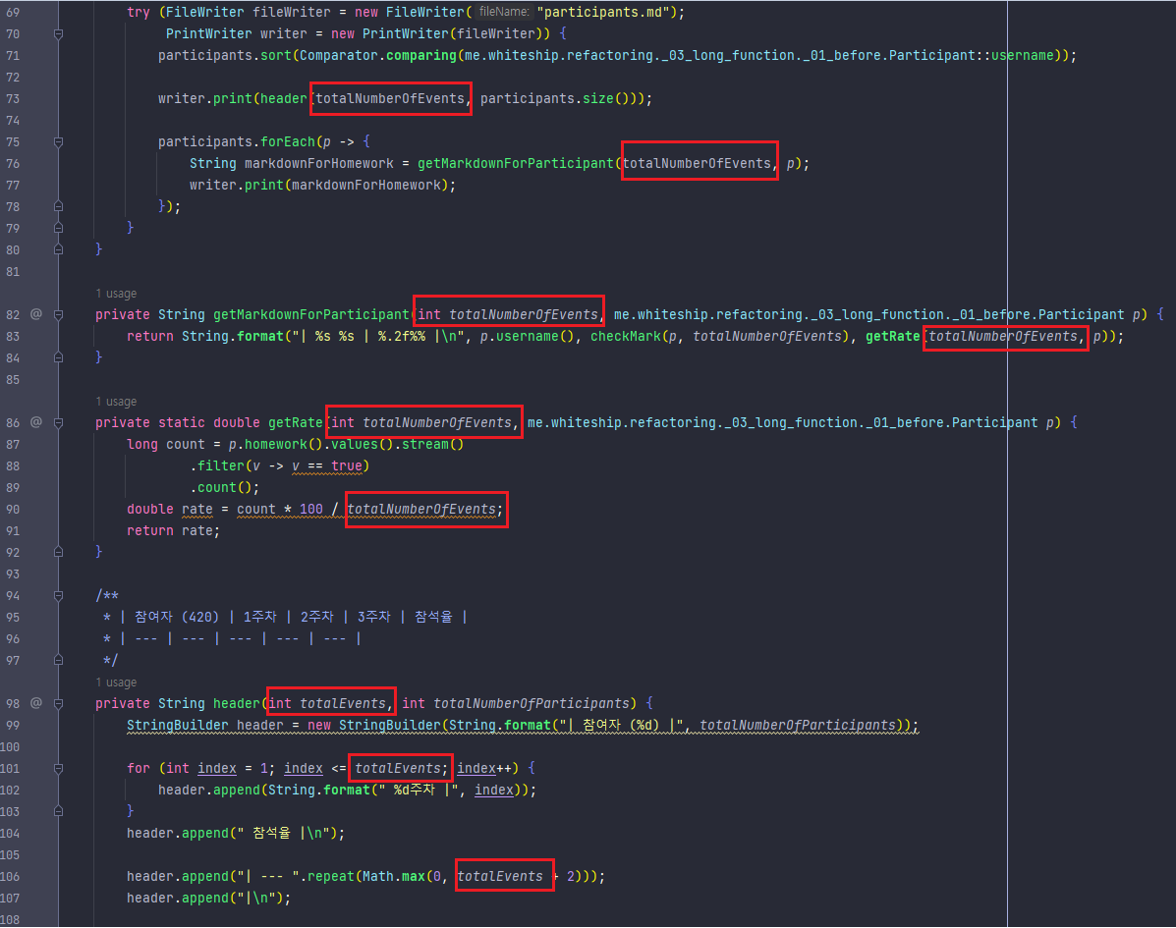Place cursor on Comparator.comparing in line 71
The image size is (1176, 928).
click(378, 55)
